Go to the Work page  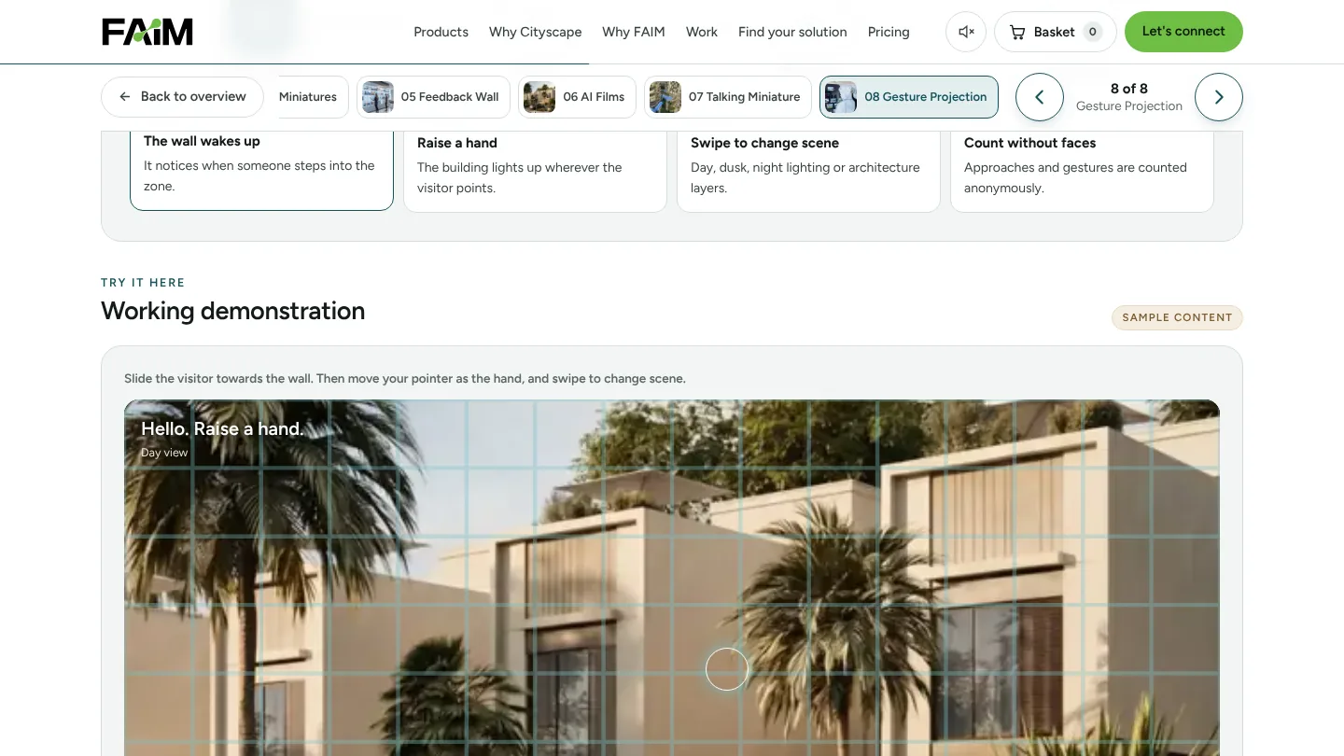pos(702,32)
